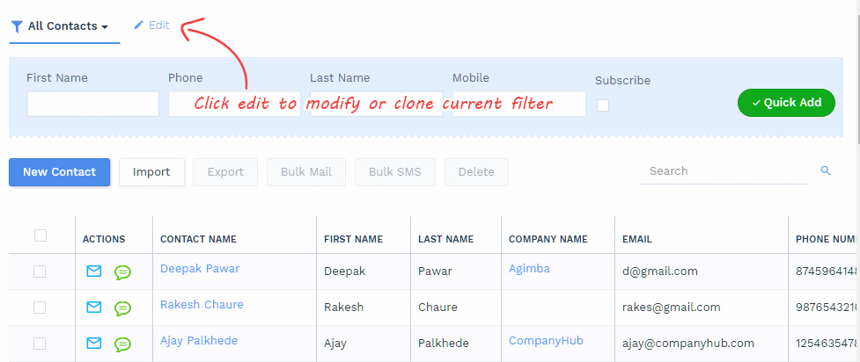Click the last name cell Pawar
The image size is (860, 362).
435,271
